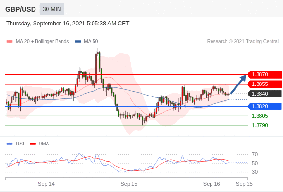Click the 1.3870 resistance price tag

[264, 74]
